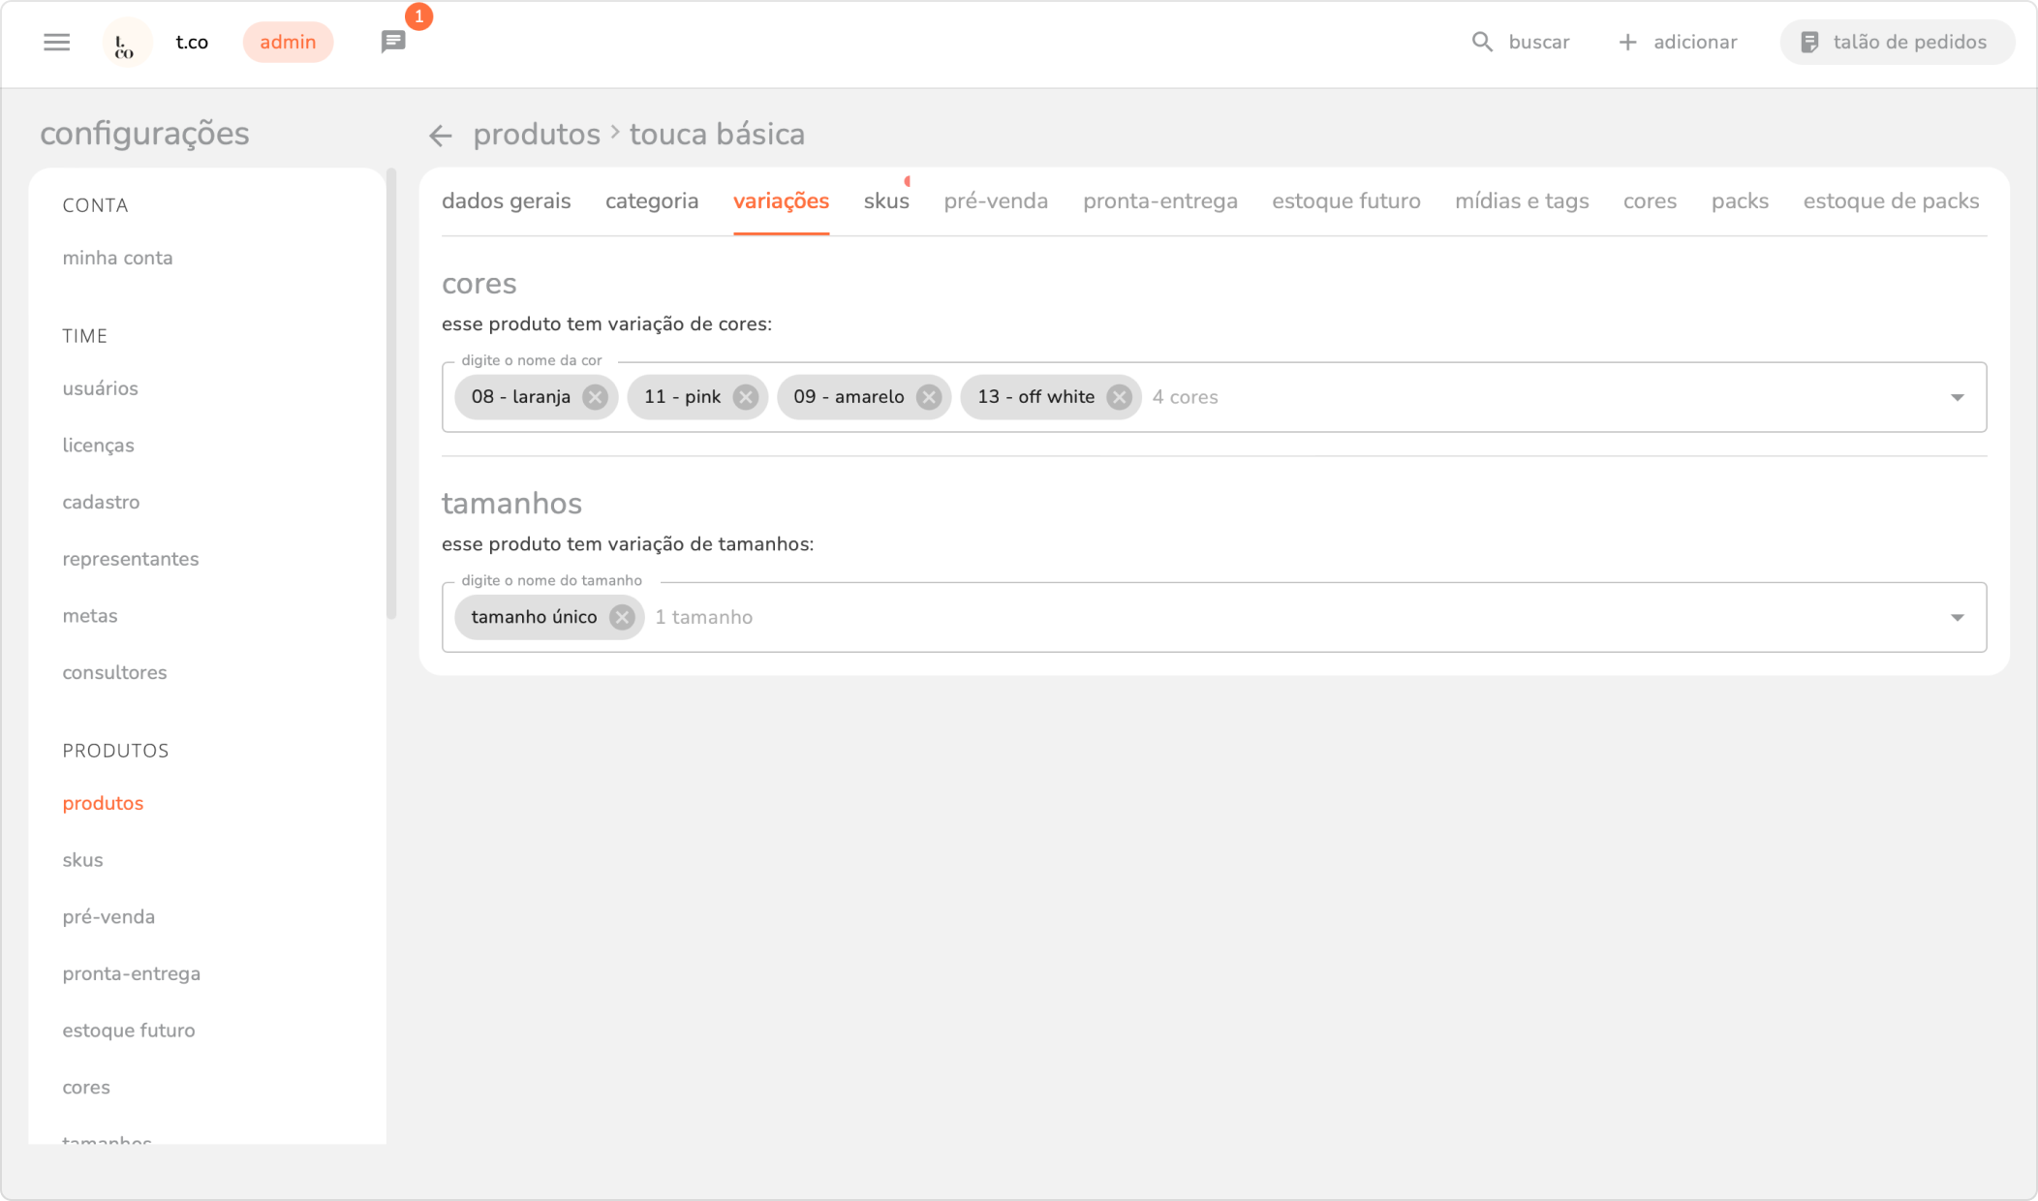Go back with the left arrow
This screenshot has width=2038, height=1201.
click(x=441, y=136)
